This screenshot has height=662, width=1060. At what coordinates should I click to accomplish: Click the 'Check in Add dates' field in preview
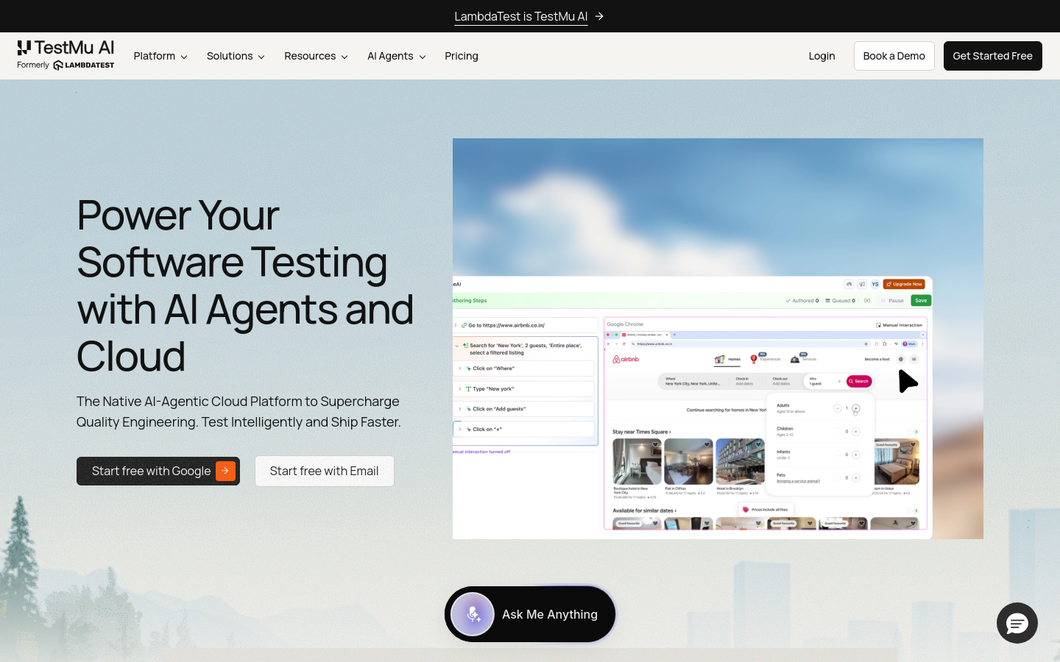[x=744, y=381]
